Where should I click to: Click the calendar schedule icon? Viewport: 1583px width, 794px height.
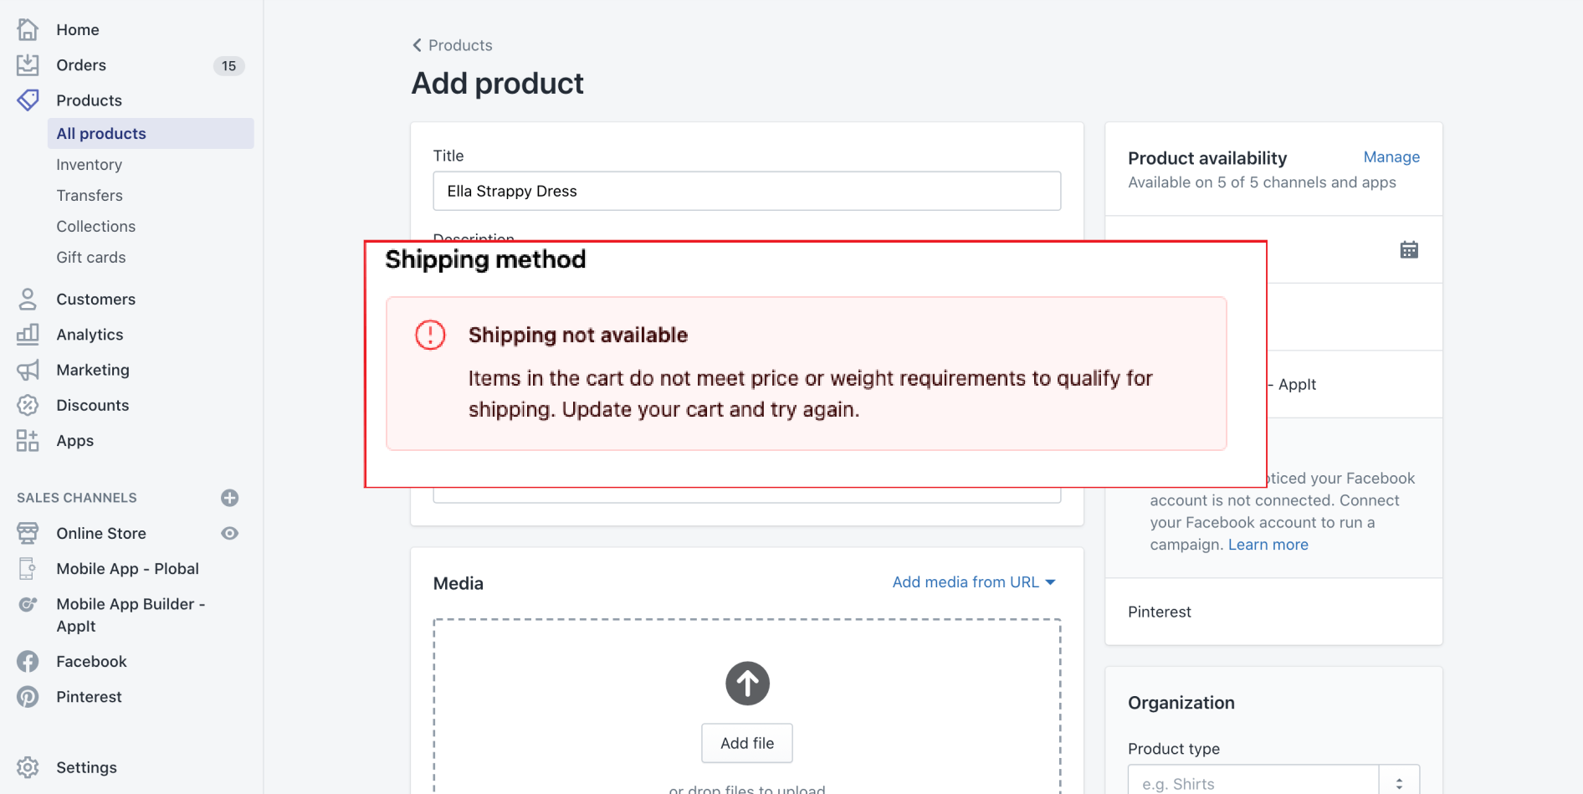(x=1409, y=250)
